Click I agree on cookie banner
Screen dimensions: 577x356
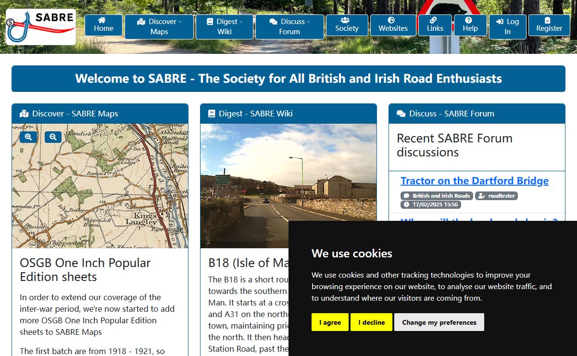(x=330, y=322)
